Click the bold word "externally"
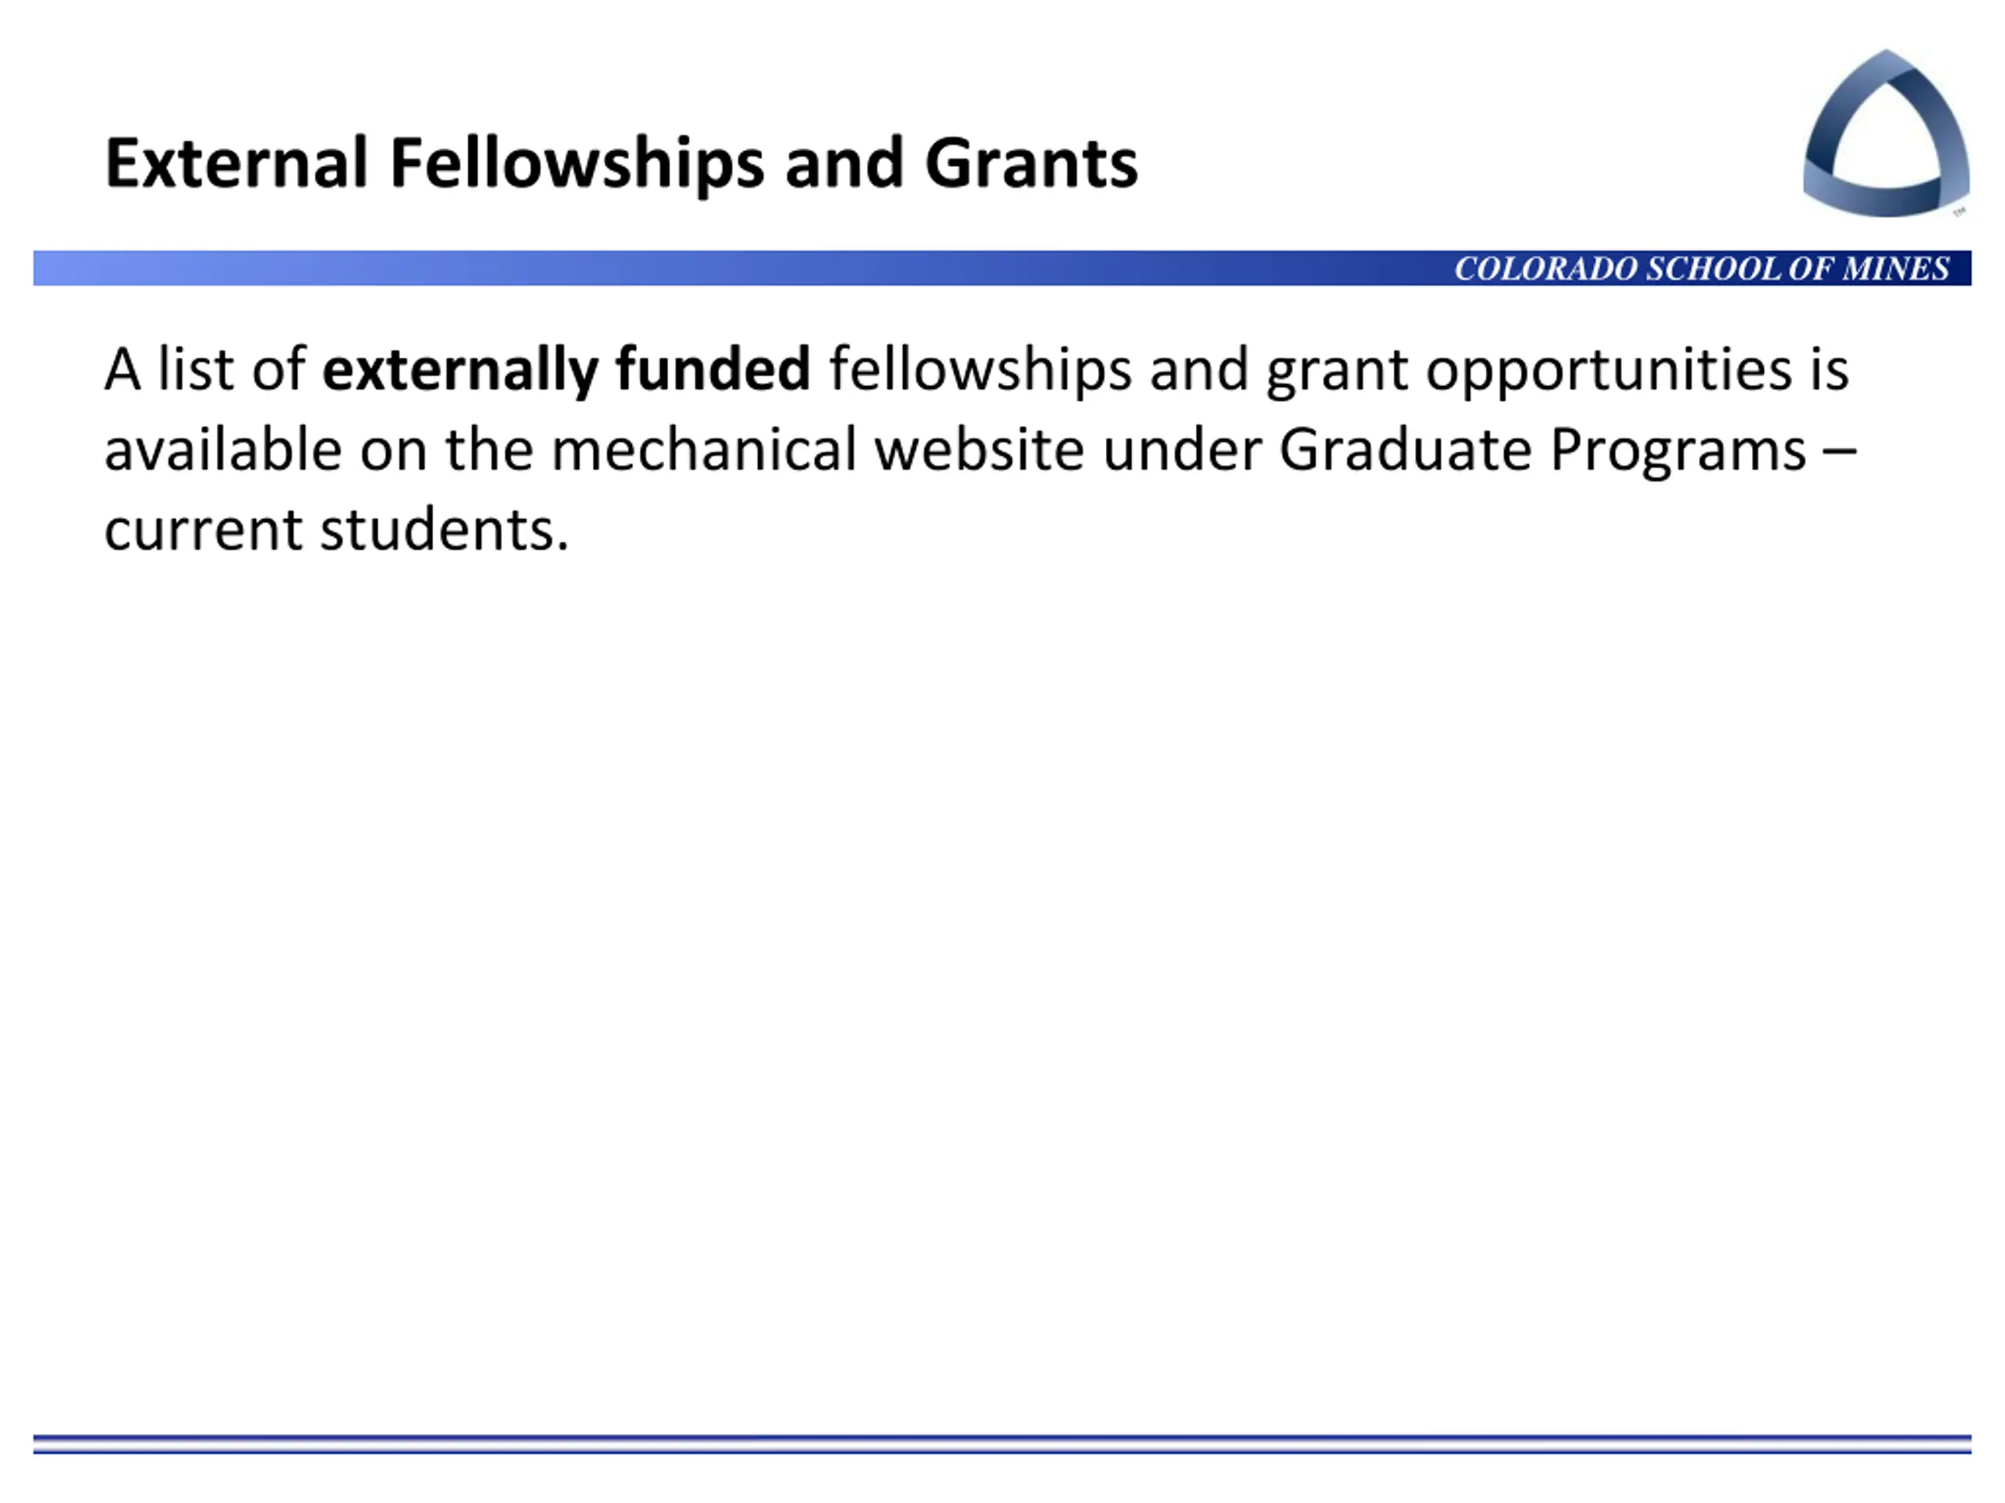Image resolution: width=2005 pixels, height=1503 pixels. 460,369
